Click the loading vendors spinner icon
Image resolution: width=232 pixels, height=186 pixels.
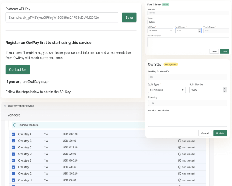15,125
